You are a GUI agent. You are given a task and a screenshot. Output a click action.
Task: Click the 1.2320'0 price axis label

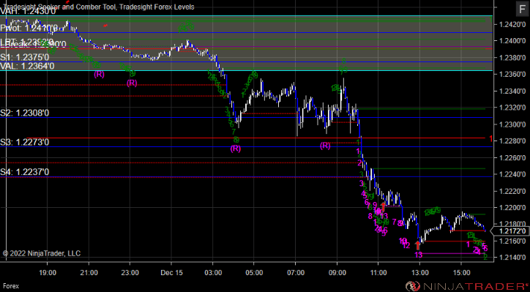click(512, 108)
